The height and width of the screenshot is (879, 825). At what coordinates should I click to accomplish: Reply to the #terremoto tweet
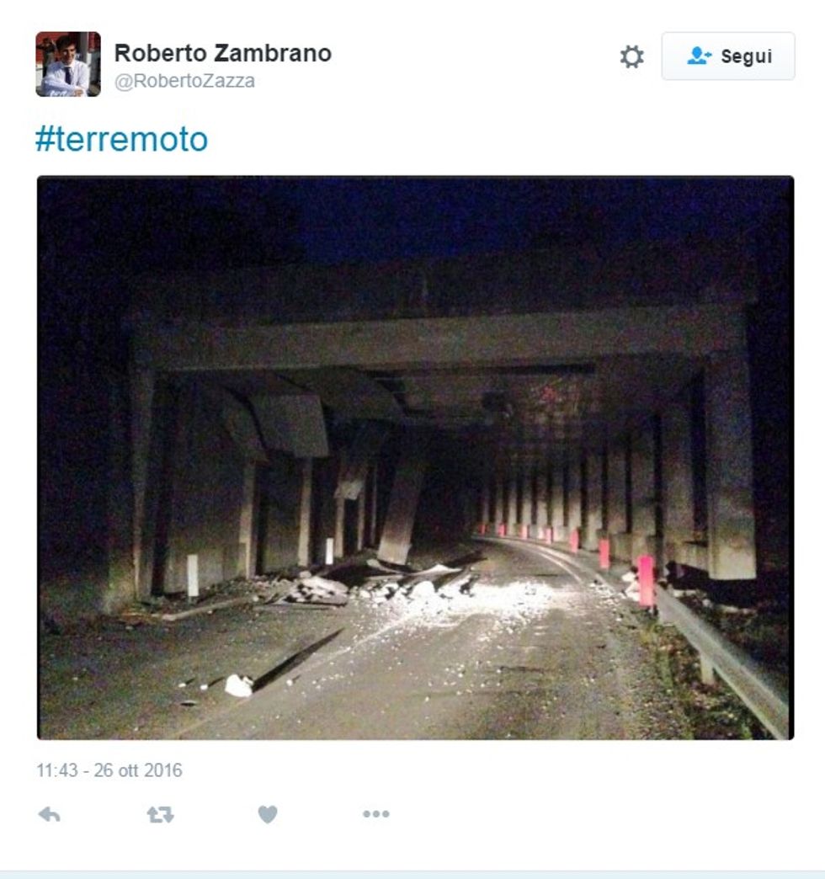click(x=50, y=814)
